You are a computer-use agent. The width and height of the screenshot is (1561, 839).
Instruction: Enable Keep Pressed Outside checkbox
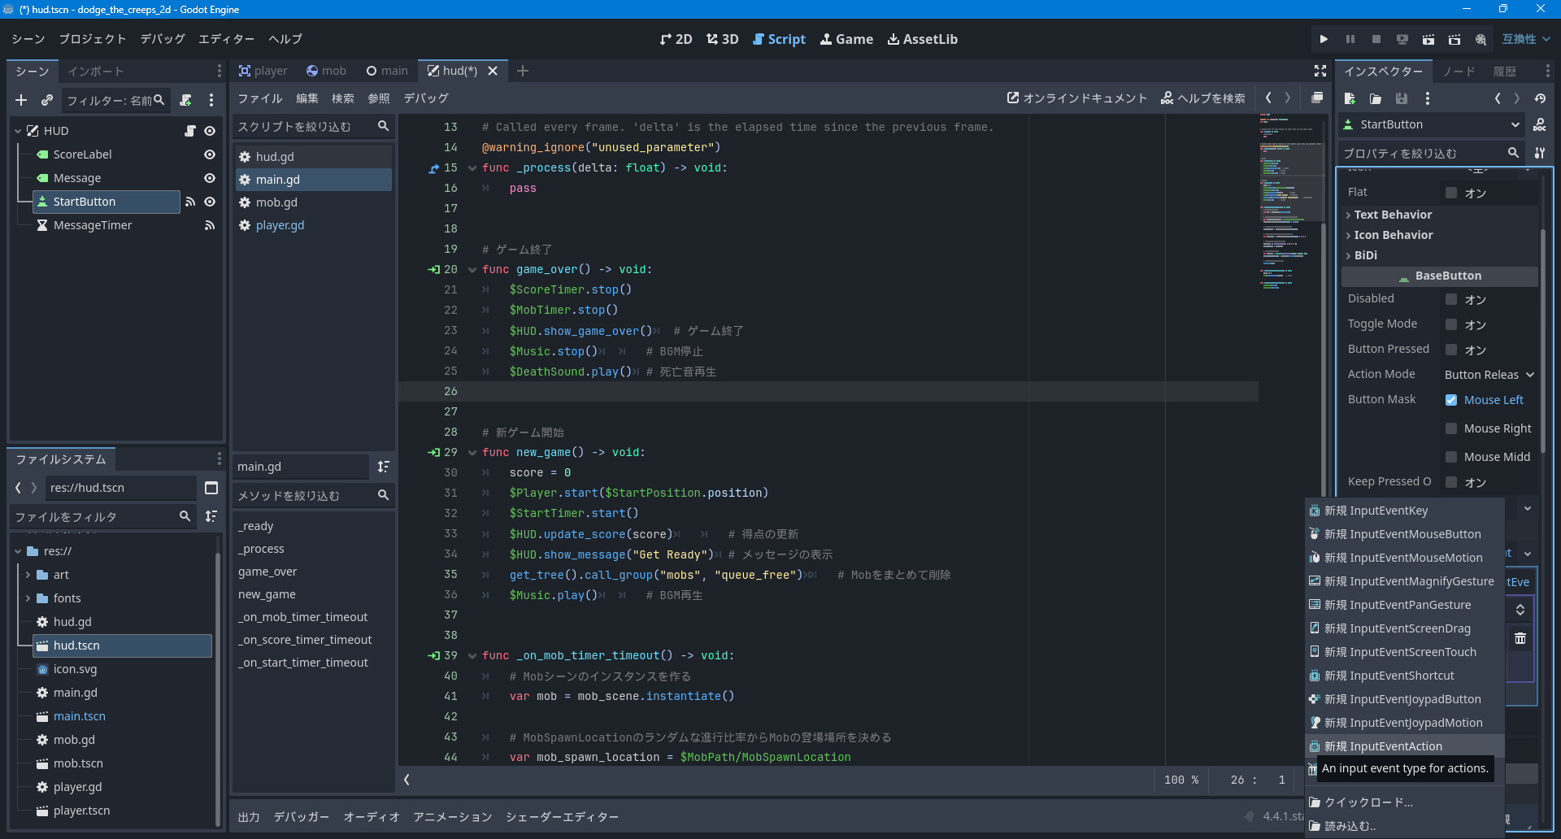click(x=1451, y=482)
